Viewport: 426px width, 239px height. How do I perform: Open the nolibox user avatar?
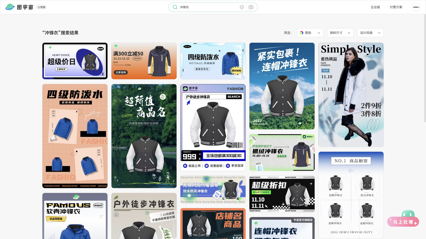coord(416,7)
